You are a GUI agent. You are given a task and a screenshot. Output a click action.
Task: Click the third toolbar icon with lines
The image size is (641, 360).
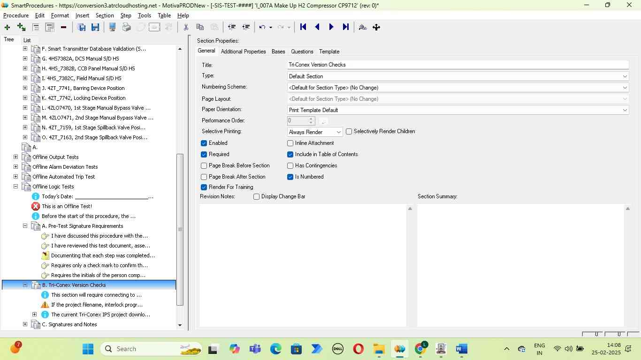35,27
